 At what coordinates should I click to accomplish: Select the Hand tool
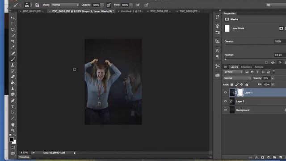13,124
